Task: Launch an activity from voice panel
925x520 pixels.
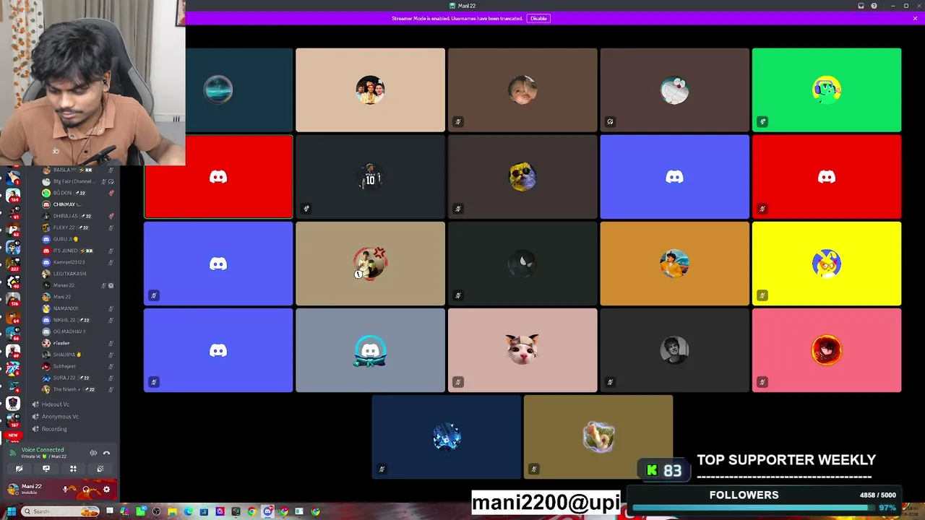Action: [x=73, y=469]
